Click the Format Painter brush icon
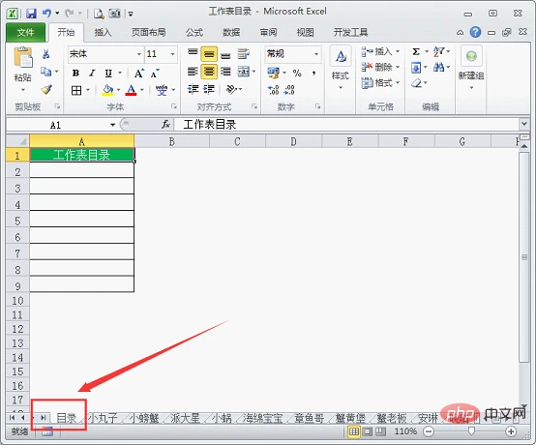Screen dimensions: 536x445 tap(46, 90)
